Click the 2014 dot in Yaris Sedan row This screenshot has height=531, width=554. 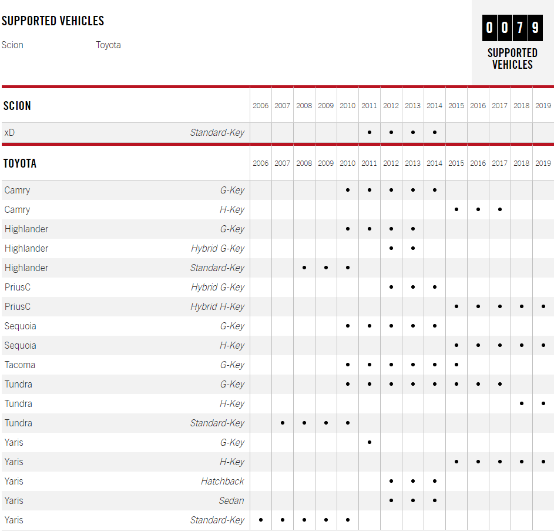coord(435,500)
